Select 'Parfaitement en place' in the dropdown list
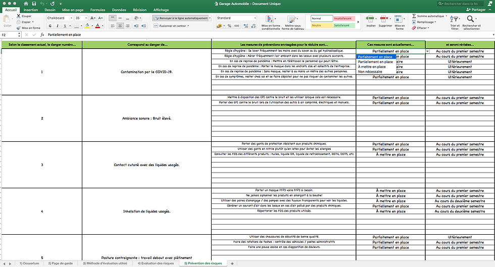495x267 pixels. click(x=375, y=57)
